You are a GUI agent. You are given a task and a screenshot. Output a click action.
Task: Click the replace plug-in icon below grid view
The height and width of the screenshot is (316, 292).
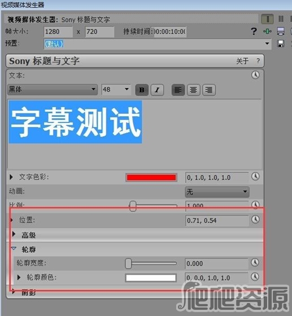(281, 31)
